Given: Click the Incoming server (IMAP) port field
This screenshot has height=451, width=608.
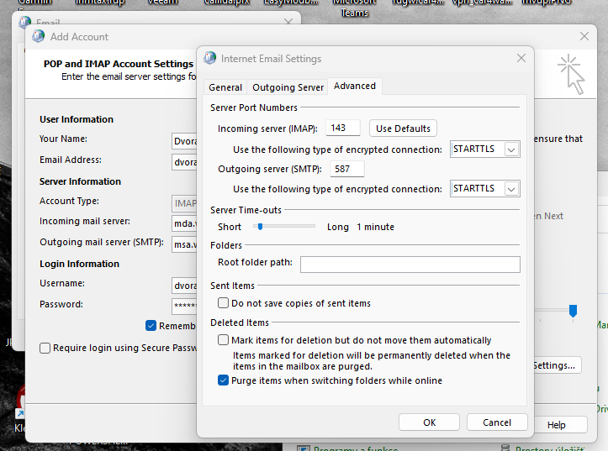Looking at the screenshot, I should pyautogui.click(x=343, y=128).
